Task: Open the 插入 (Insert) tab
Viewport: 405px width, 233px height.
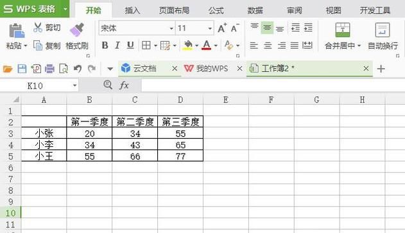Action: click(x=132, y=10)
